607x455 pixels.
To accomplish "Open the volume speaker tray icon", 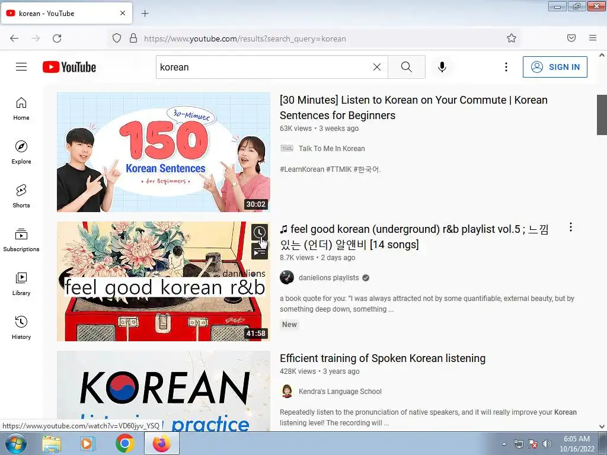I will pos(547,444).
